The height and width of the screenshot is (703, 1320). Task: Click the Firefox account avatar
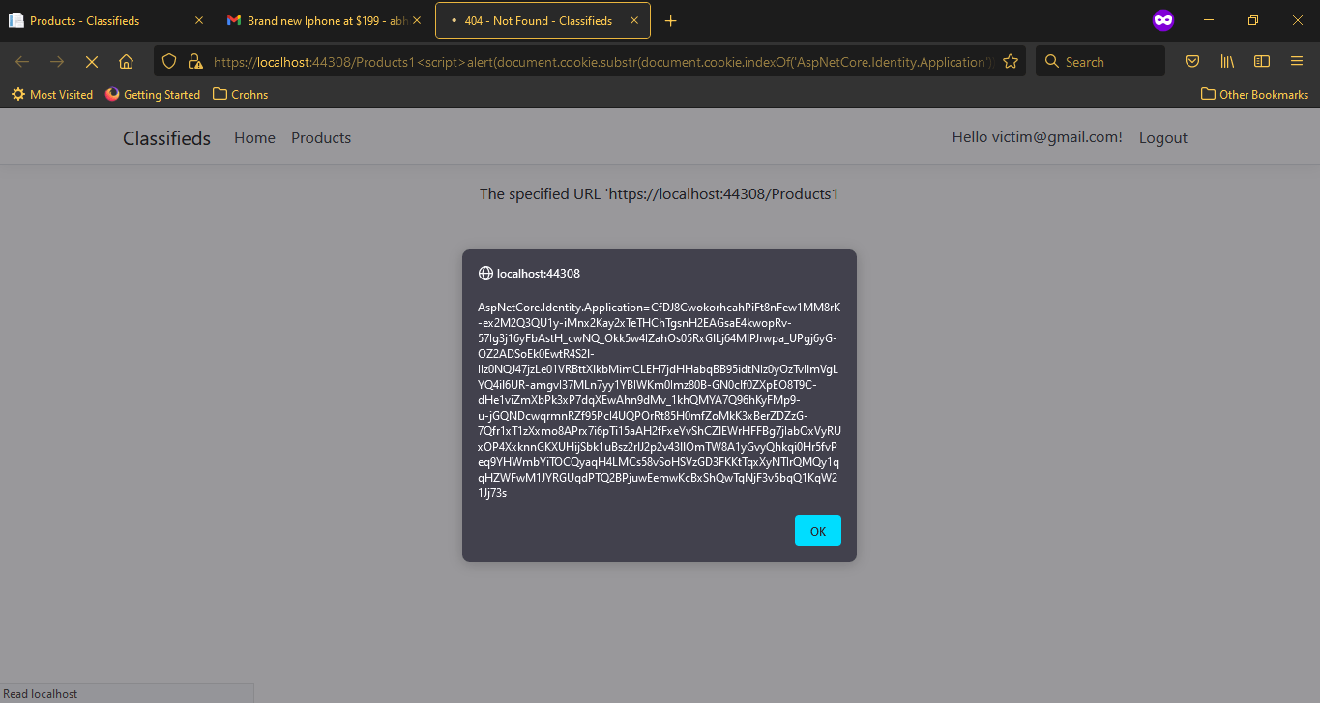pyautogui.click(x=1162, y=19)
